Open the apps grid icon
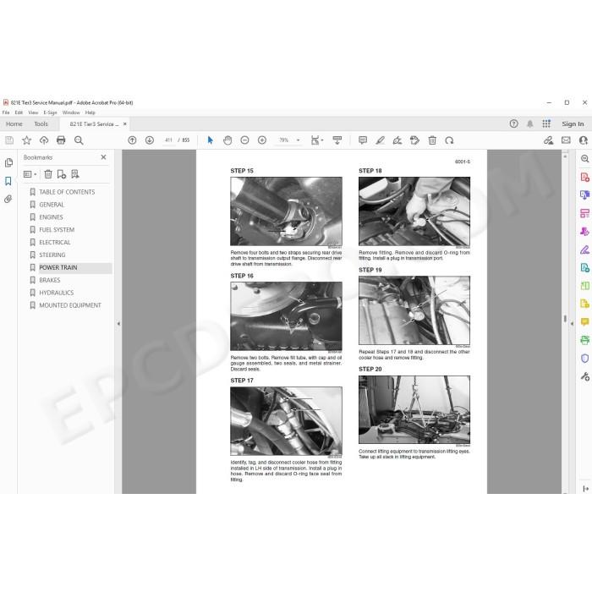The height and width of the screenshot is (592, 592). pos(546,123)
